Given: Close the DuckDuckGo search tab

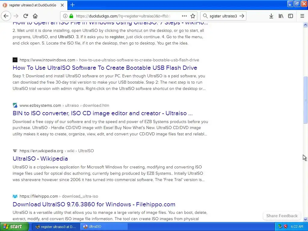Looking at the screenshot, I should [x=62, y=5].
